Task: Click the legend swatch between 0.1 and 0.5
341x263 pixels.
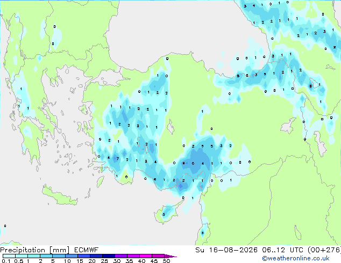Action: click(9, 256)
